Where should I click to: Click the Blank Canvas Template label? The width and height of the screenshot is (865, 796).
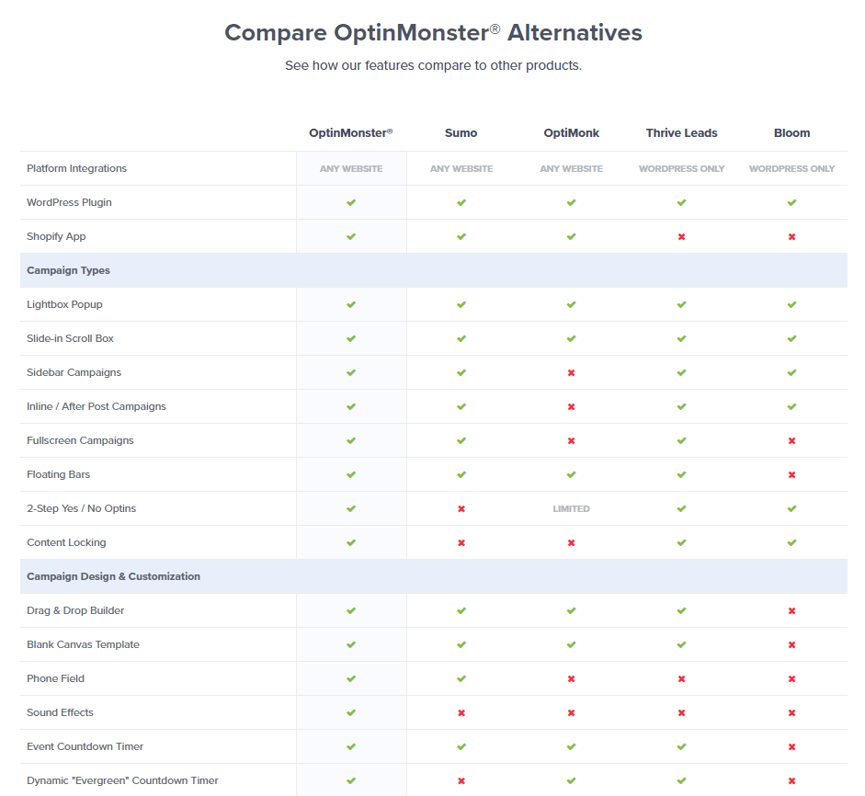point(83,645)
